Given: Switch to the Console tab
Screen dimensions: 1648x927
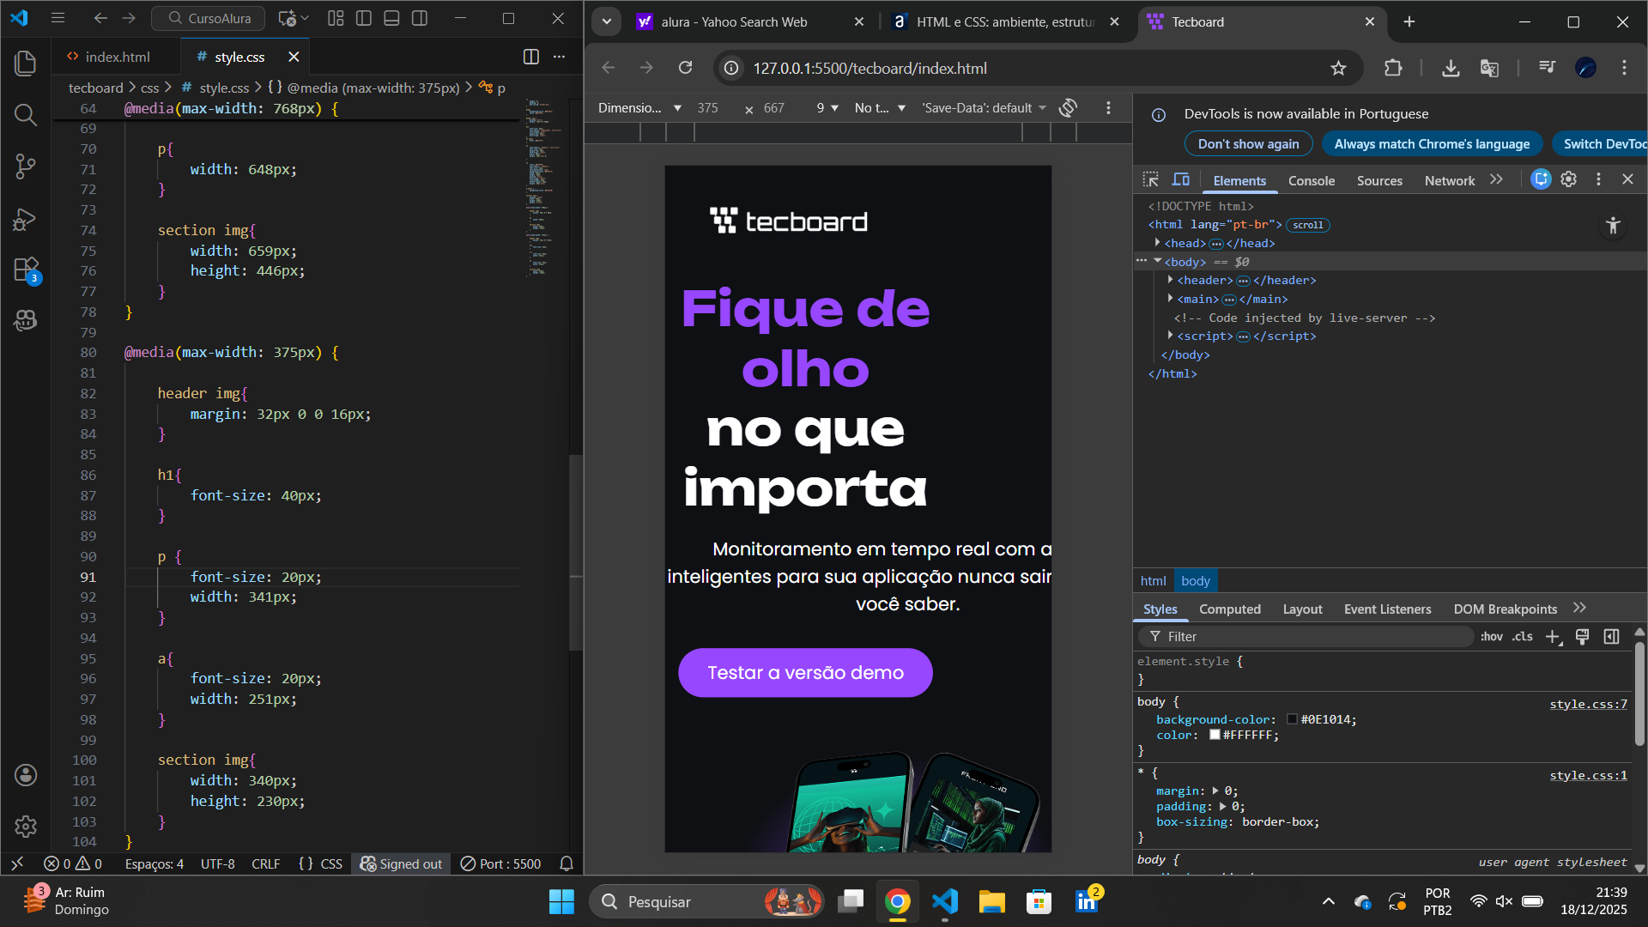Looking at the screenshot, I should point(1311,180).
